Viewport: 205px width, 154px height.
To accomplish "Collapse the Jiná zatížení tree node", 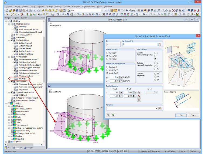I will coord(9,81).
